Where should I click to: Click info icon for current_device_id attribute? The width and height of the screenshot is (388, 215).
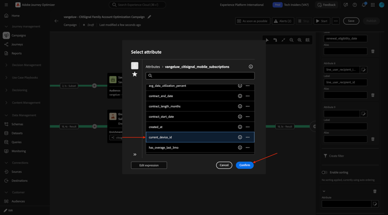click(240, 137)
